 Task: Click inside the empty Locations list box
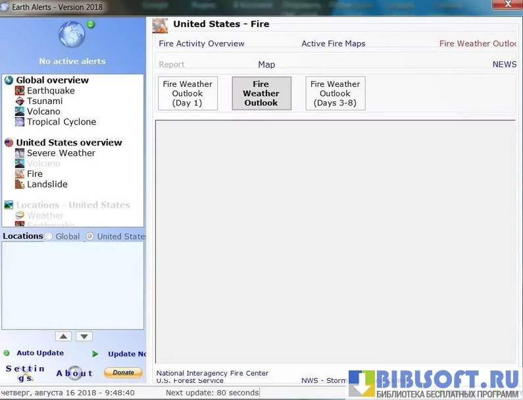(x=72, y=285)
